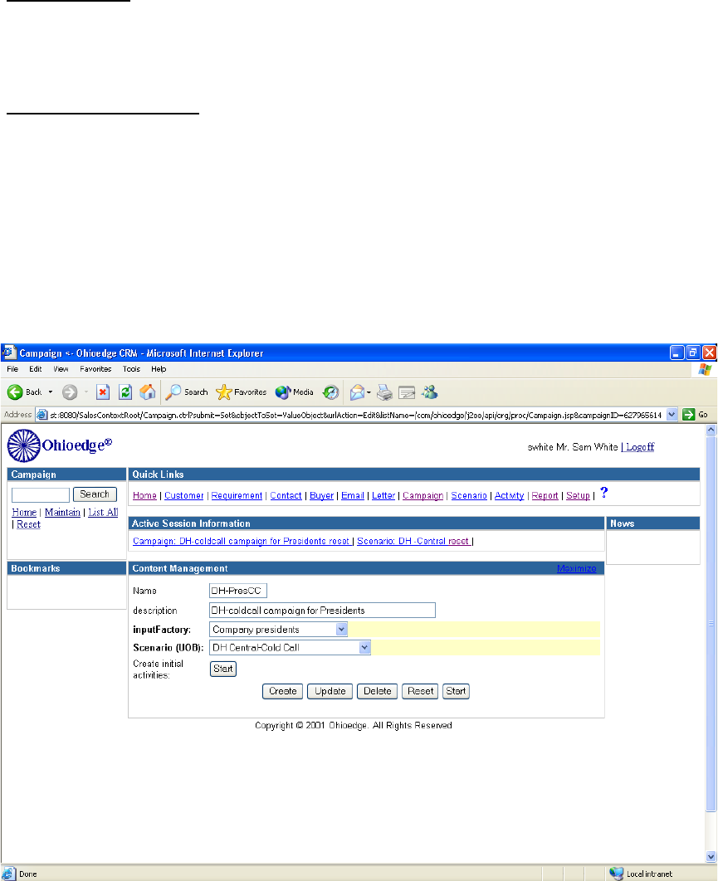This screenshot has width=718, height=881.
Task: Click the Delete button
Action: click(x=378, y=691)
